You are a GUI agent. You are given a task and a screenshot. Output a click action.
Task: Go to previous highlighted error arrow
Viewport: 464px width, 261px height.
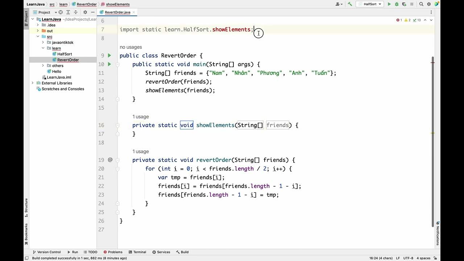pos(425,20)
